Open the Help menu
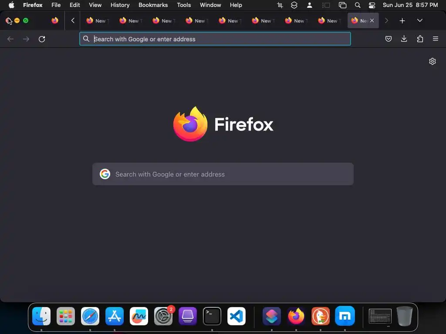 click(236, 5)
